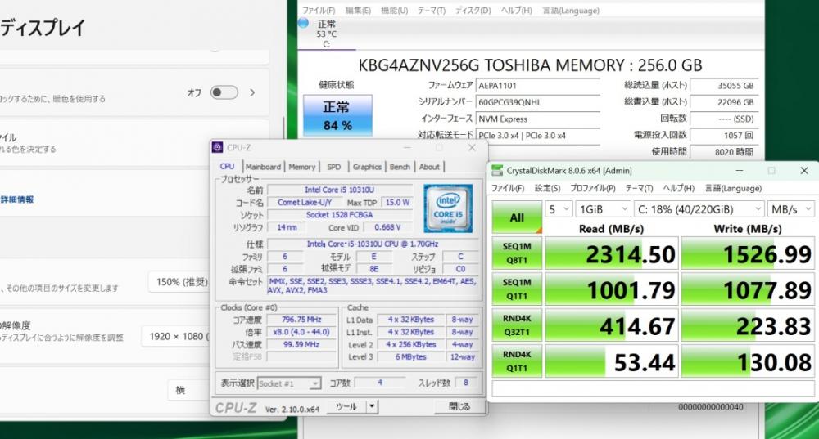The height and width of the screenshot is (439, 819).
Task: Open the Socket #1 selection dropdown in CPU-Z
Action: click(x=288, y=383)
